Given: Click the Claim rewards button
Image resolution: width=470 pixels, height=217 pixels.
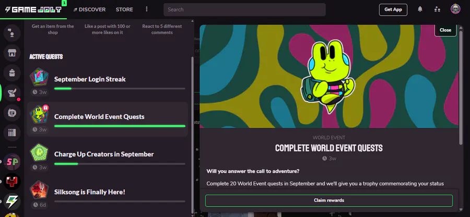Looking at the screenshot, I should pyautogui.click(x=329, y=200).
